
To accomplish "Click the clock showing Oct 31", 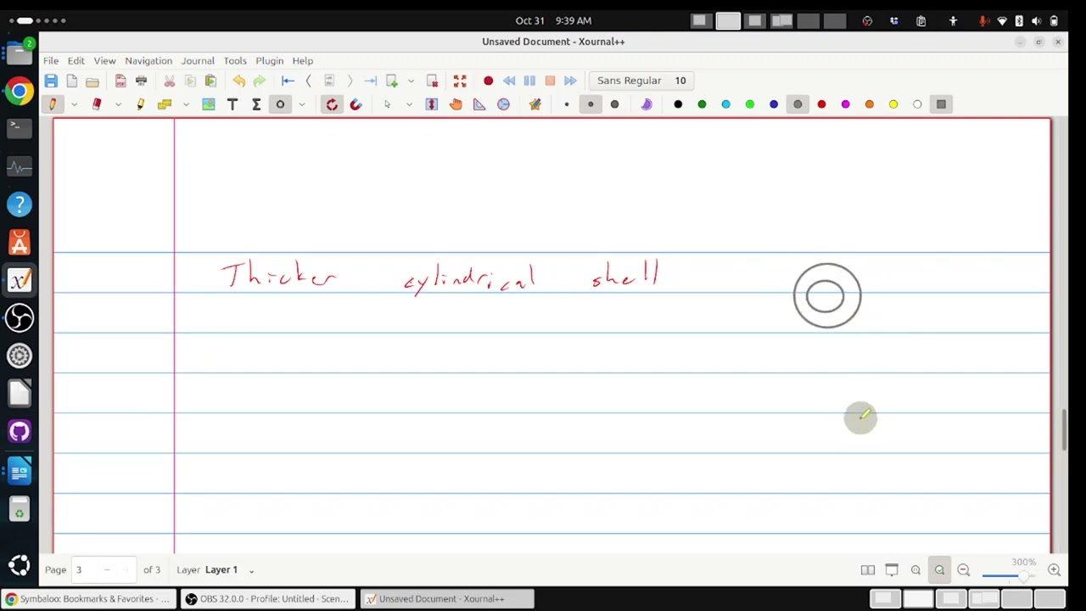I will (x=553, y=20).
